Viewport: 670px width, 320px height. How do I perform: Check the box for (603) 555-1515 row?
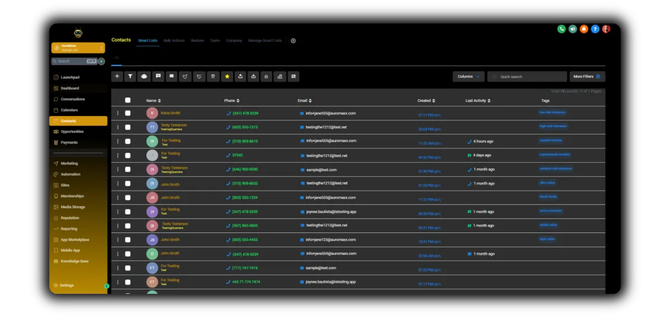click(128, 127)
